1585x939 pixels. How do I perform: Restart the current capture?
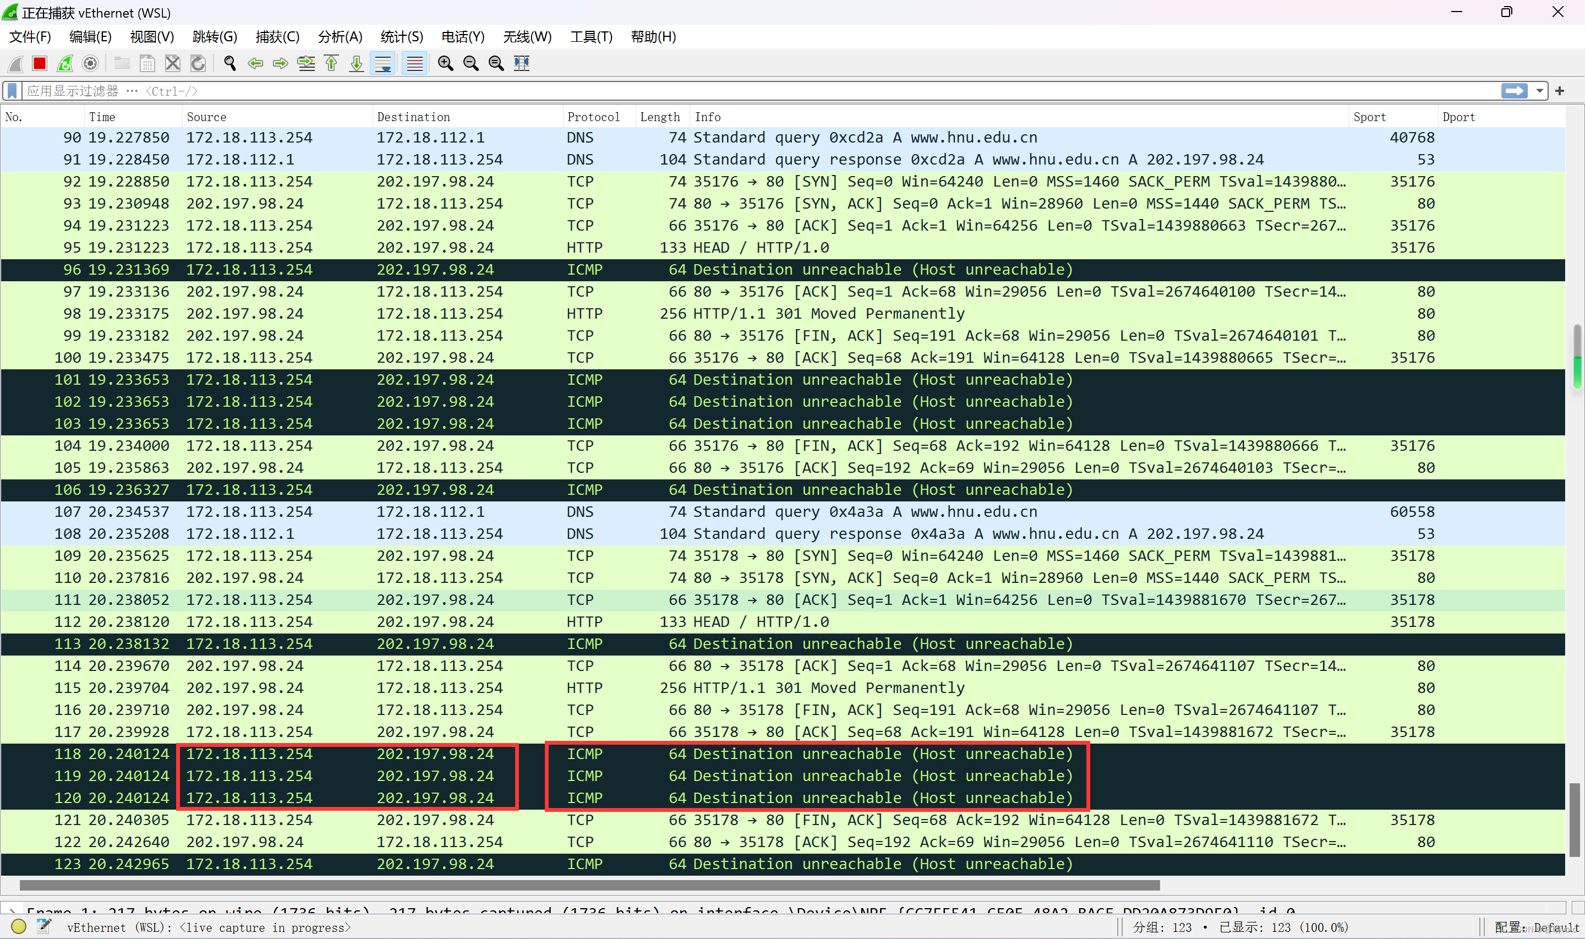65,63
